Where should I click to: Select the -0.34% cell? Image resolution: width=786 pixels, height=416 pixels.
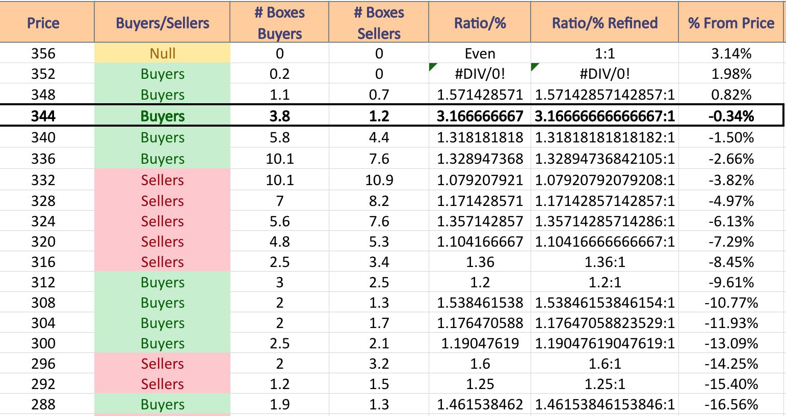pos(731,116)
